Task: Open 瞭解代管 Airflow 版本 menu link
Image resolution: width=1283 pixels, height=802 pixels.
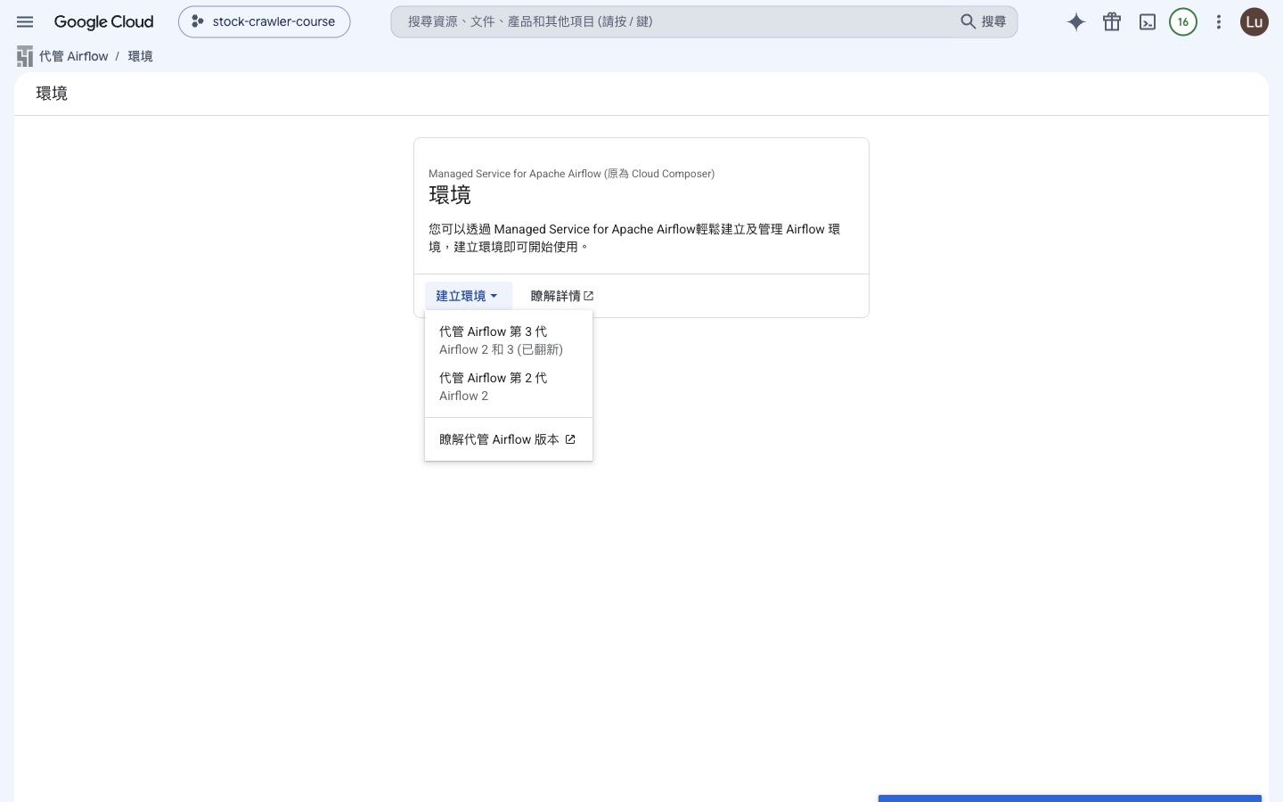Action: [509, 439]
